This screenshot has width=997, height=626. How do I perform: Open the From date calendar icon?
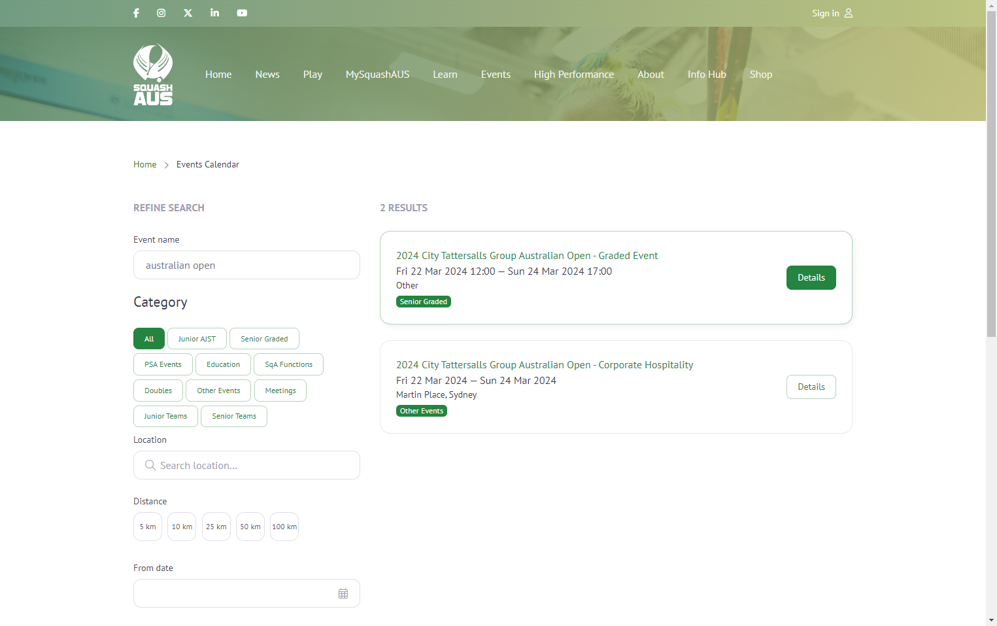tap(343, 594)
